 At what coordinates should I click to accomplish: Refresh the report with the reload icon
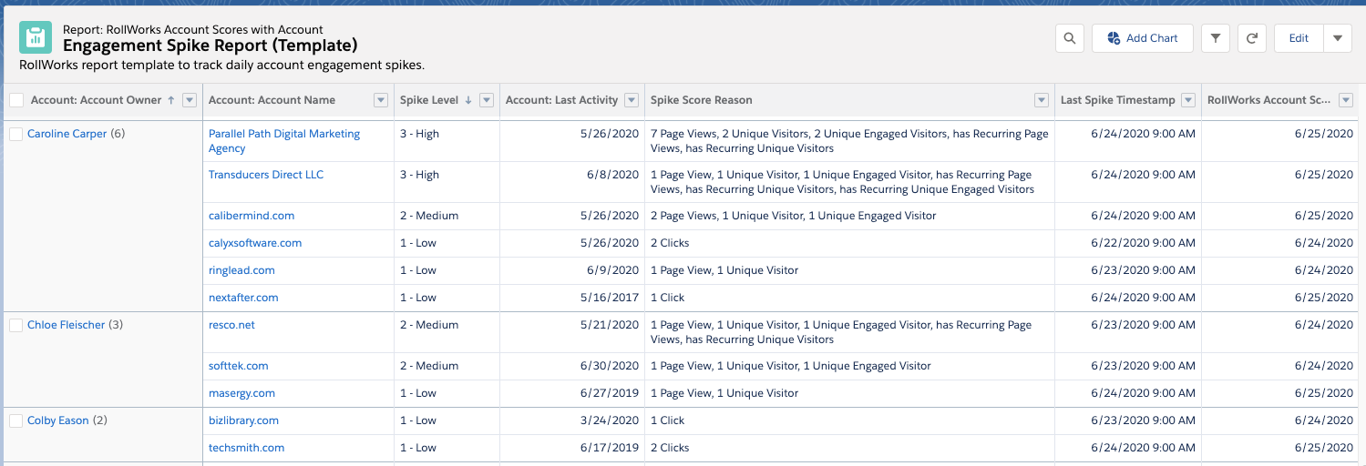[x=1252, y=38]
